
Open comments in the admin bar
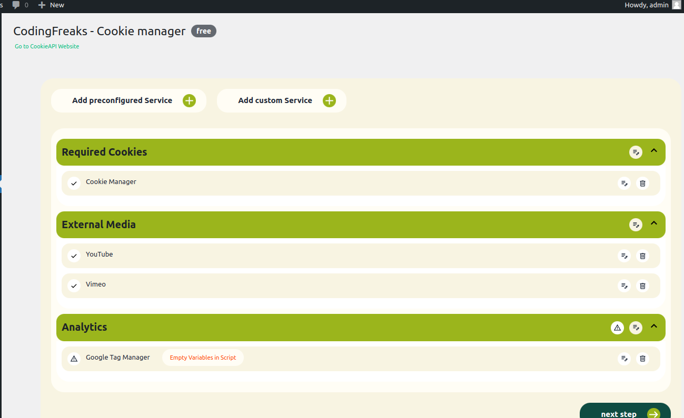coord(21,5)
